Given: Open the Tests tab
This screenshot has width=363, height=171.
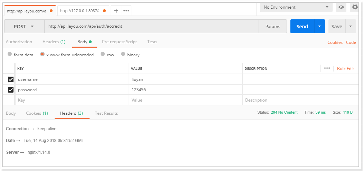Looking at the screenshot, I should pos(152,42).
